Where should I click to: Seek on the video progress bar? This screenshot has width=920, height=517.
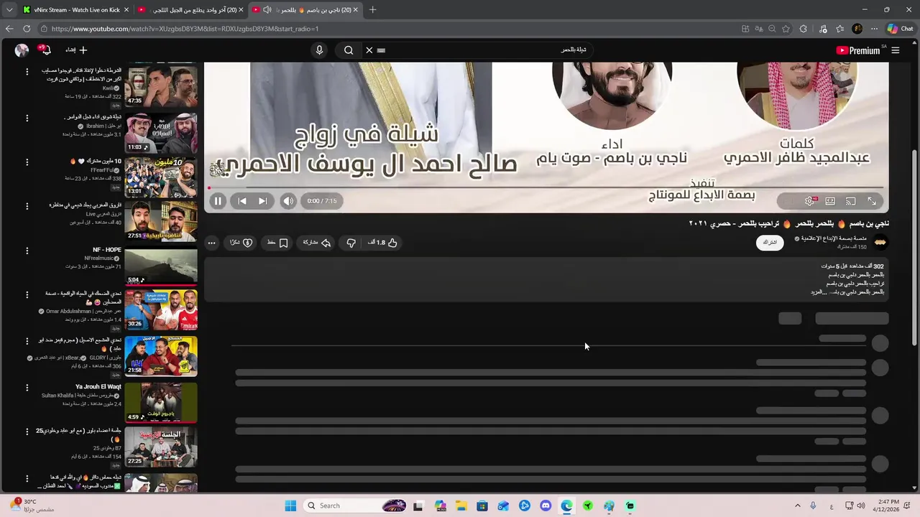point(546,188)
